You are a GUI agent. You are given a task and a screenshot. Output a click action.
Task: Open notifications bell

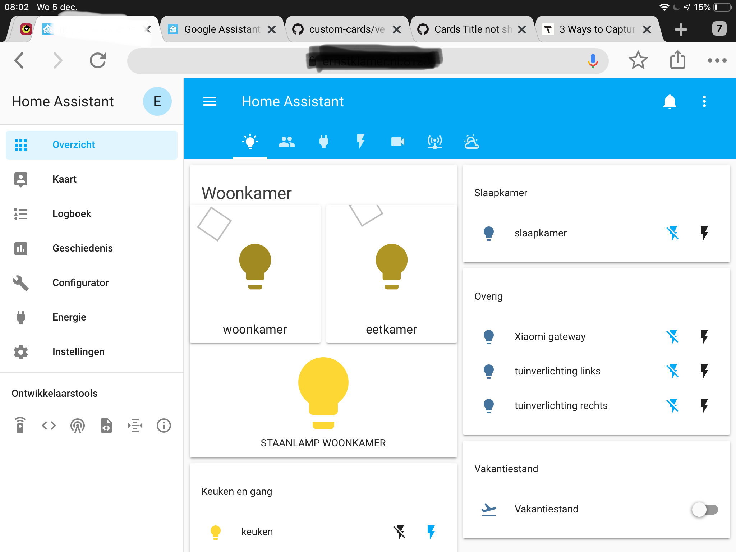[x=670, y=102]
